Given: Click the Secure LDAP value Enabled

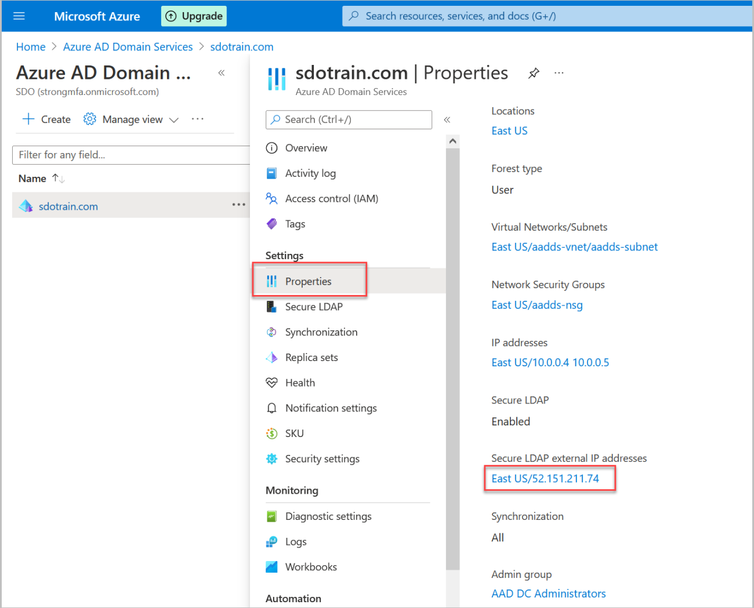Looking at the screenshot, I should (510, 421).
